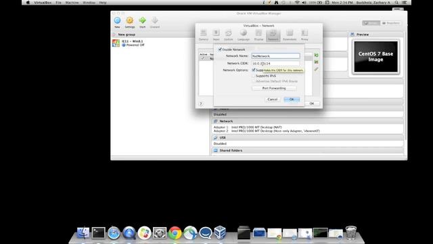Image resolution: width=433 pixels, height=244 pixels.
Task: Click the New machine toolbar icon
Action: (117, 22)
